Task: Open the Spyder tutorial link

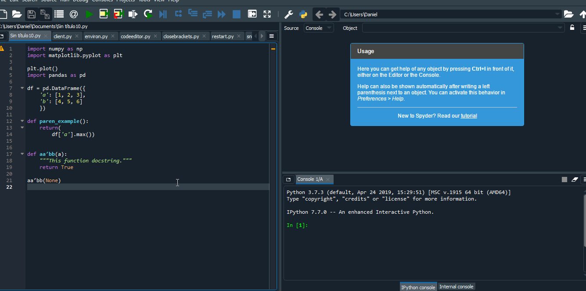Action: pos(468,115)
